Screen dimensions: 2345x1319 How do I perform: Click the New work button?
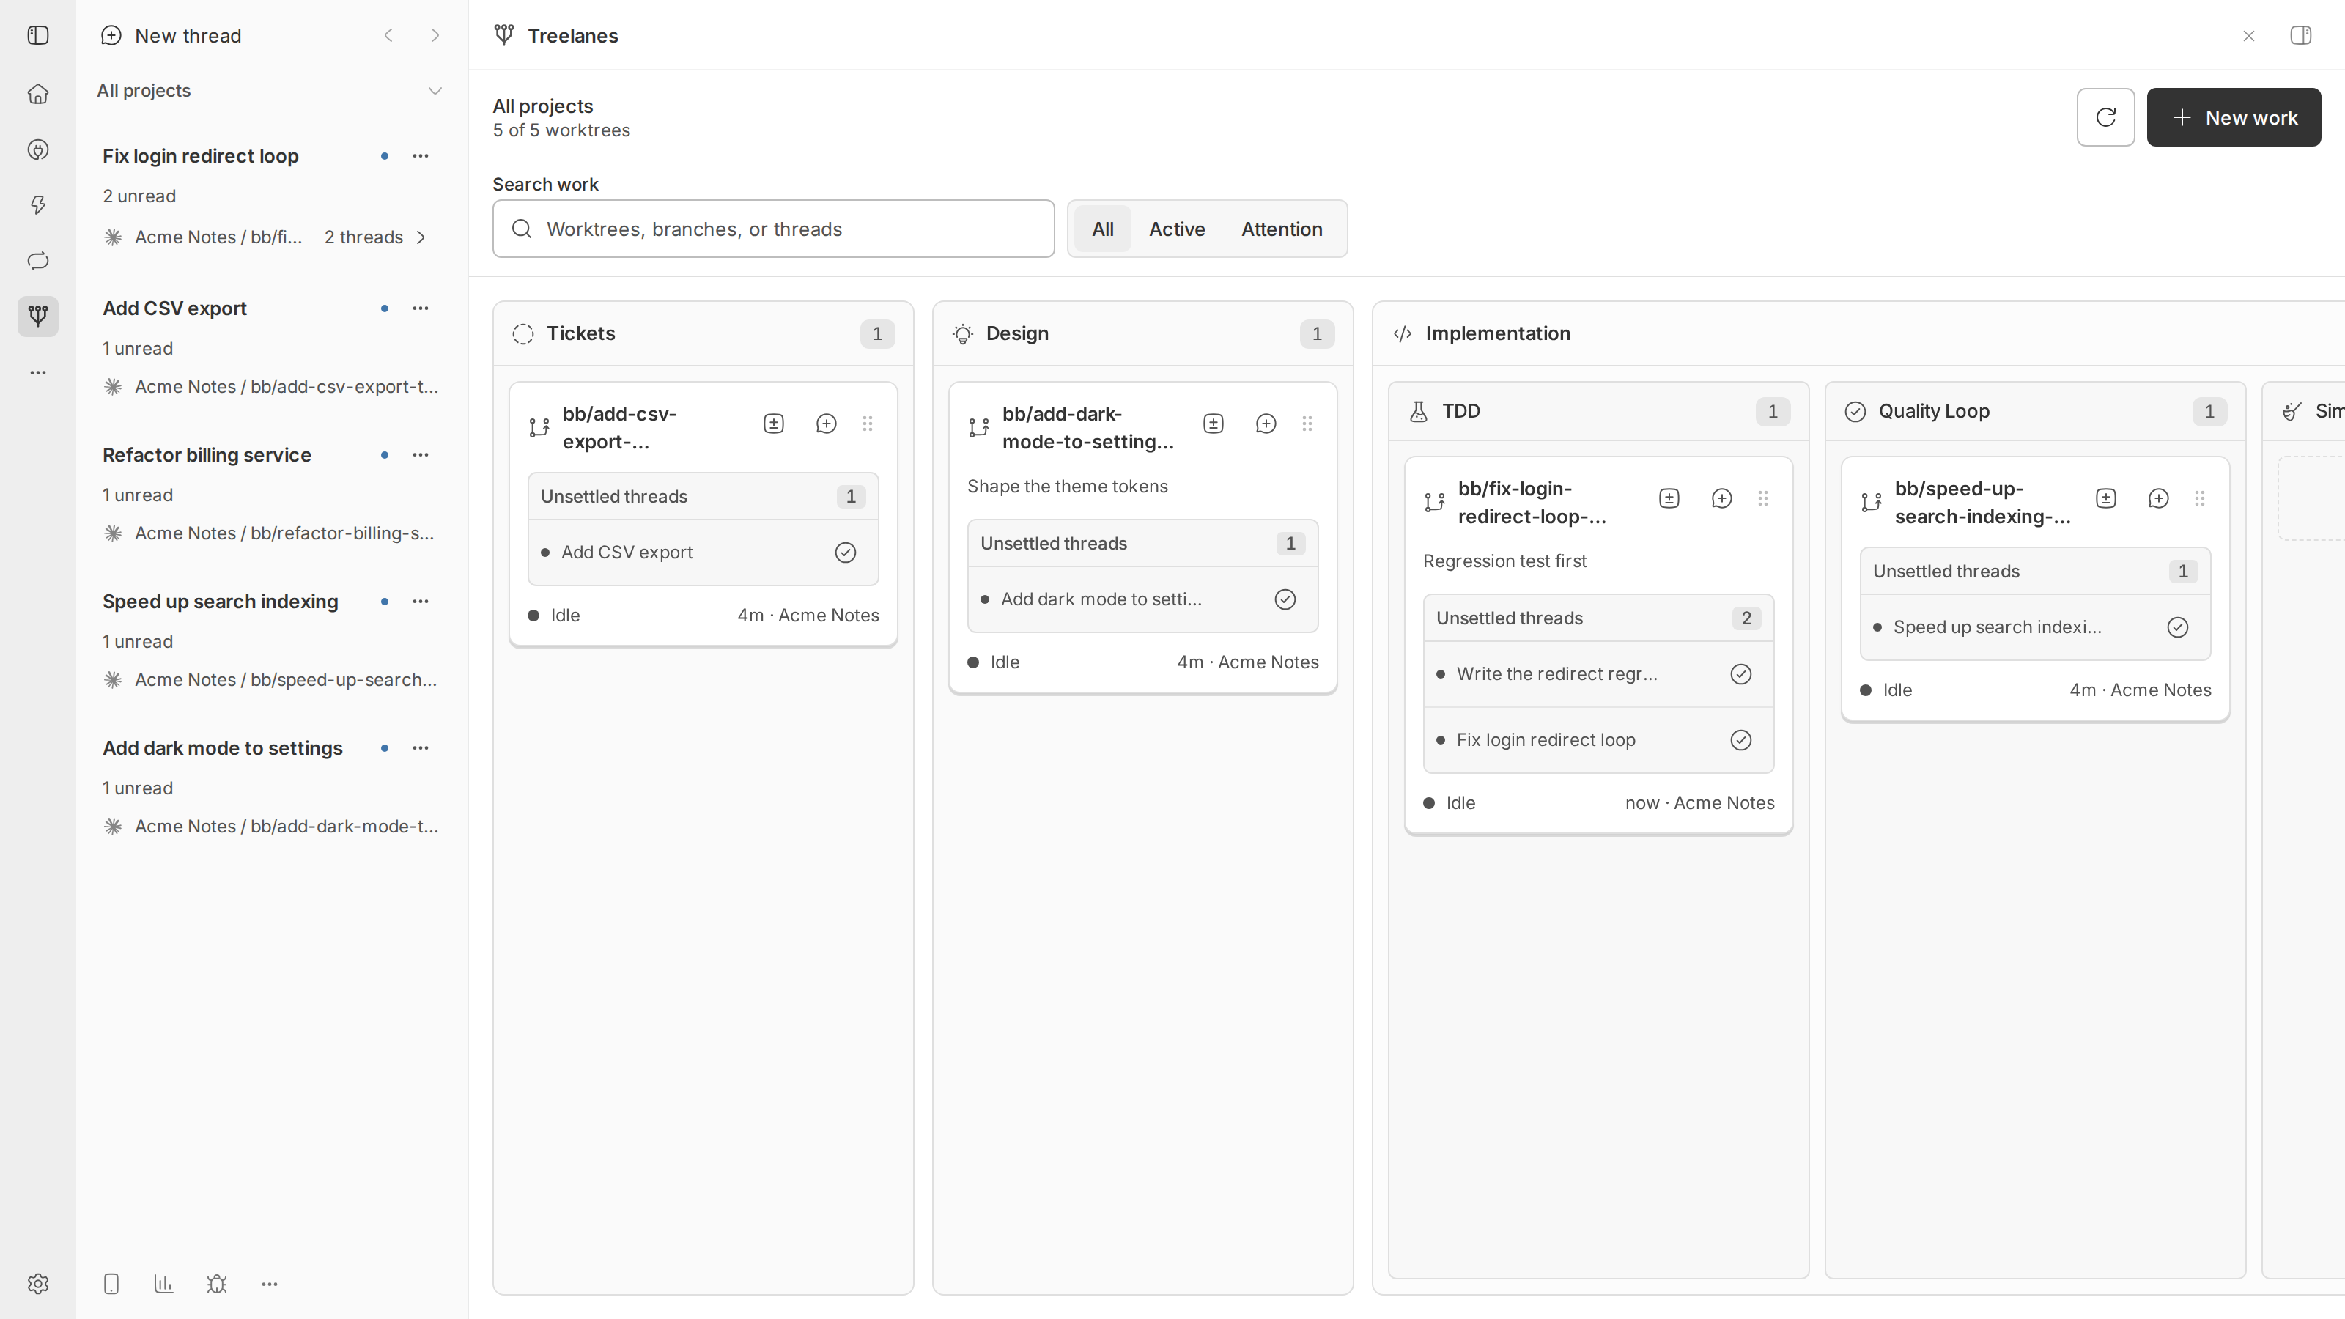tap(2234, 117)
